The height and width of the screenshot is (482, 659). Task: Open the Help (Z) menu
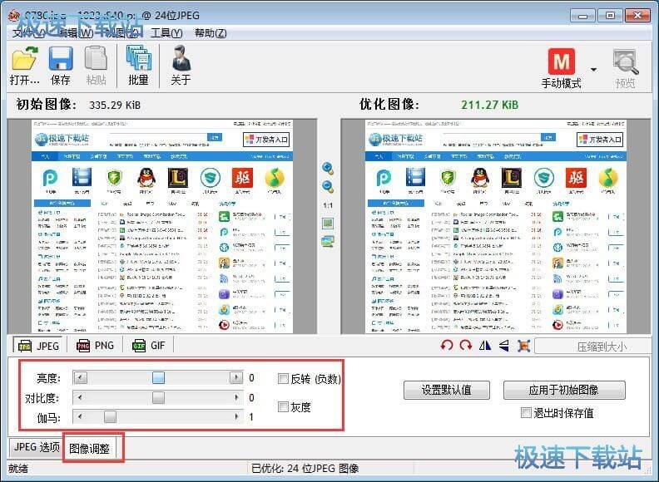click(x=211, y=32)
